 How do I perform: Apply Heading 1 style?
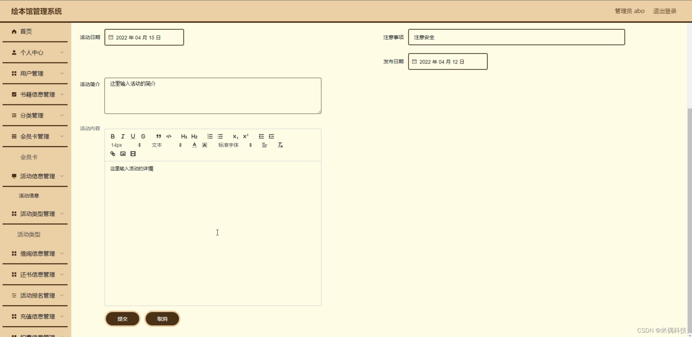tap(184, 136)
